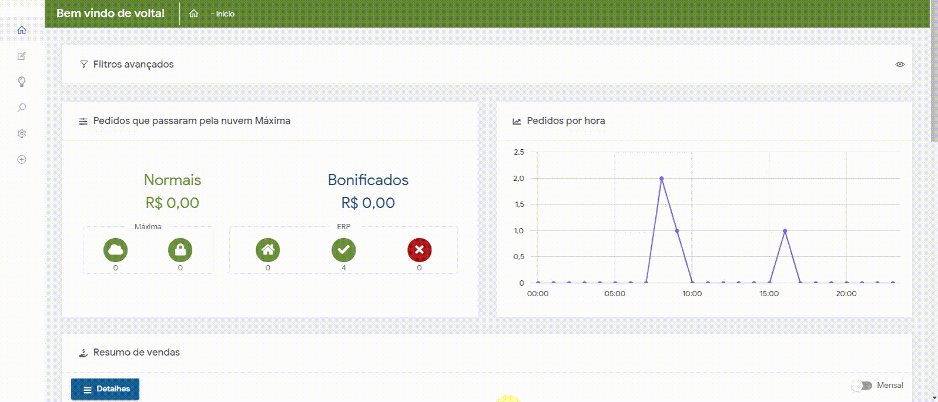Click the header home breadcrumb icon
This screenshot has width=938, height=402.
pyautogui.click(x=194, y=14)
